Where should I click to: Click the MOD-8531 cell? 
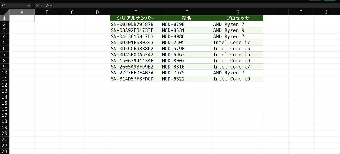tap(187, 30)
